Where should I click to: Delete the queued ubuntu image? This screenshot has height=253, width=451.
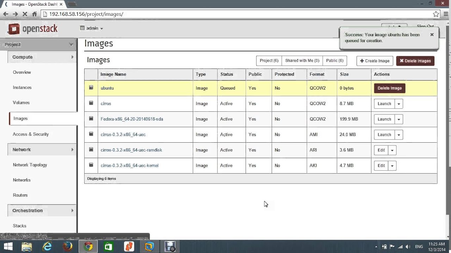point(390,88)
